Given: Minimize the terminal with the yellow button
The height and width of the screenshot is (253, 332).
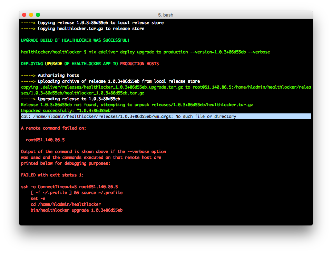Looking at the screenshot, I should coord(31,15).
